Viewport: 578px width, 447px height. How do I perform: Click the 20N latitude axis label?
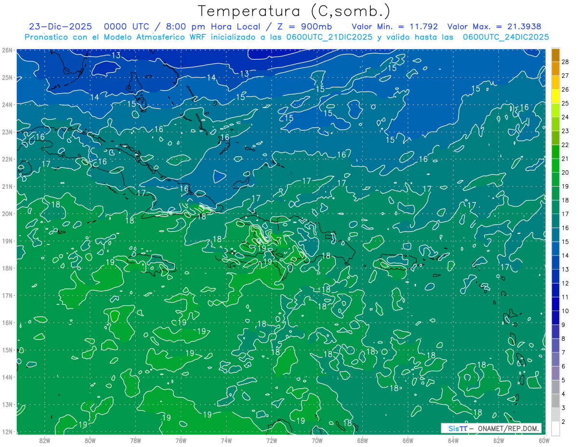[x=7, y=214]
